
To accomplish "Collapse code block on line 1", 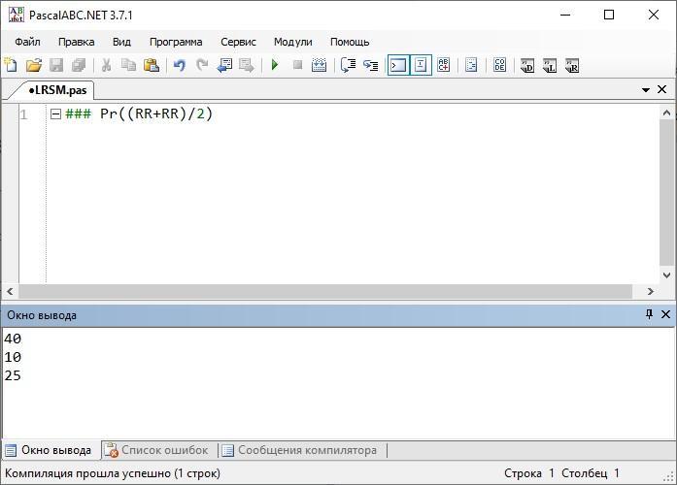I will [55, 114].
